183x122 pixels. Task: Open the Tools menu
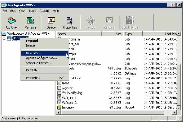click(x=32, y=11)
